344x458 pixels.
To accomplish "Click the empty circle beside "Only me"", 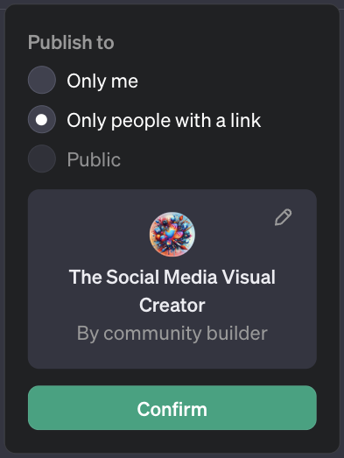I will [42, 80].
